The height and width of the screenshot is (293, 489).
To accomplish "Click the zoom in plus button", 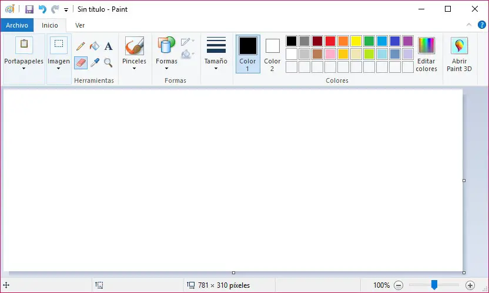I will pyautogui.click(x=470, y=285).
